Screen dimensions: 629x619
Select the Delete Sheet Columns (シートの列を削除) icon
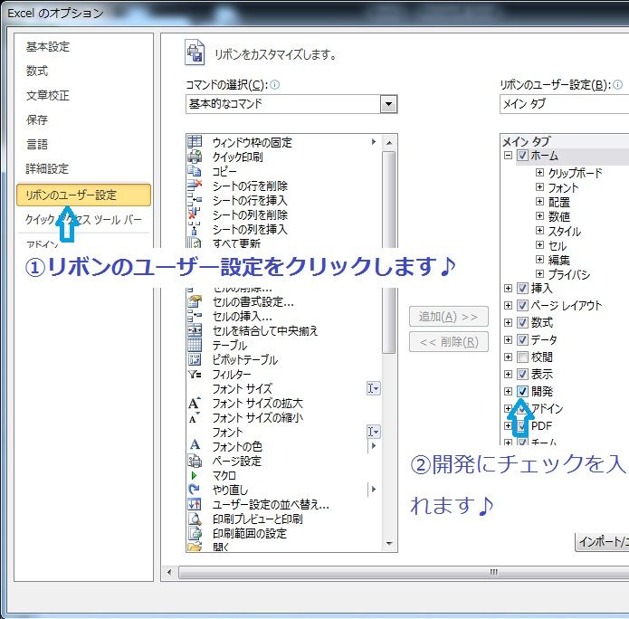[195, 214]
